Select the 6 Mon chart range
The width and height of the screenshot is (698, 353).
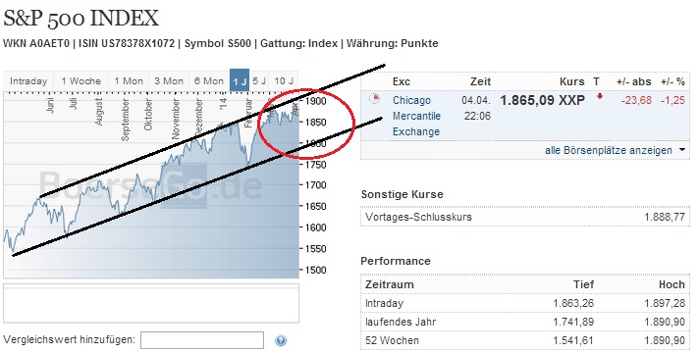pyautogui.click(x=209, y=81)
